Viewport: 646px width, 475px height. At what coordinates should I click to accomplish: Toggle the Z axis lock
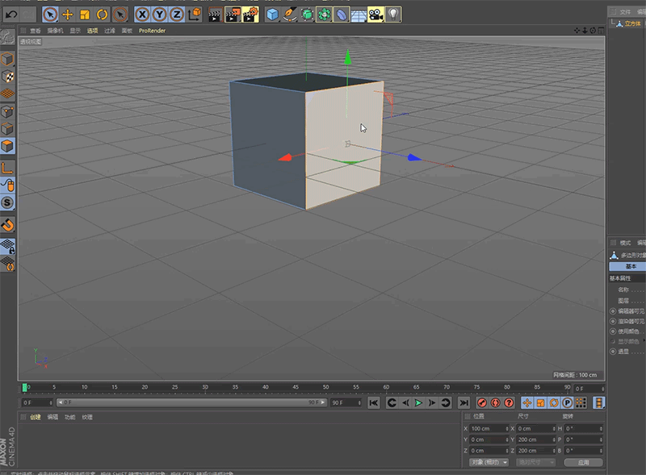pos(176,14)
